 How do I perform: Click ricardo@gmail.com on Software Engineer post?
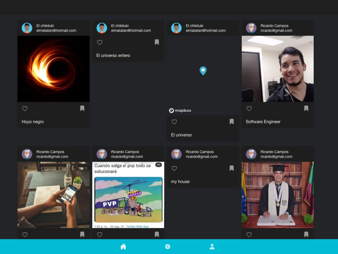pos(276,31)
